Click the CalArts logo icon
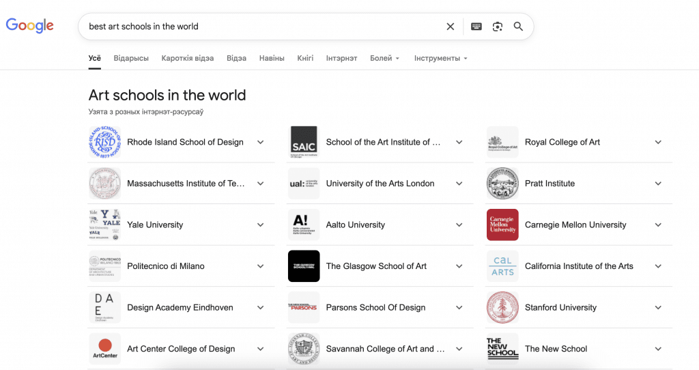This screenshot has width=699, height=370. [x=502, y=266]
